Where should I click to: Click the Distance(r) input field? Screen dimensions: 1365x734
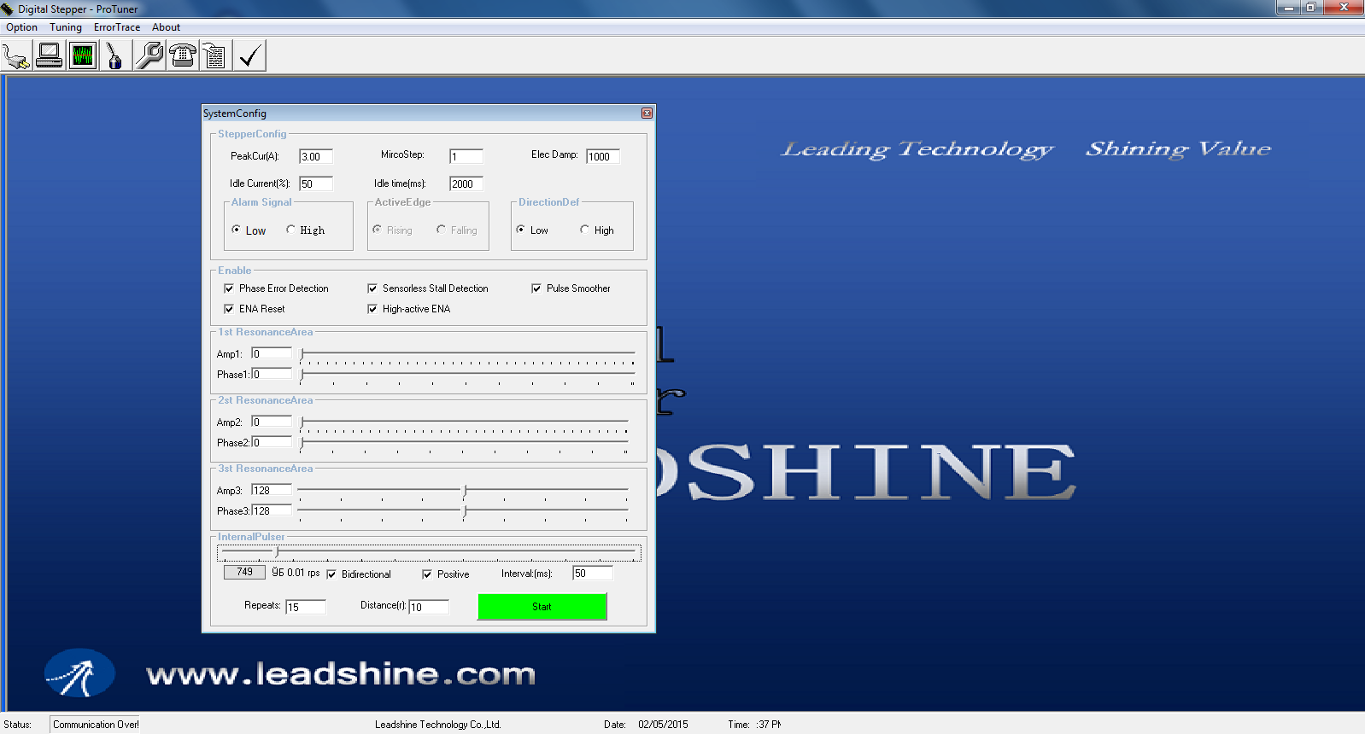429,607
